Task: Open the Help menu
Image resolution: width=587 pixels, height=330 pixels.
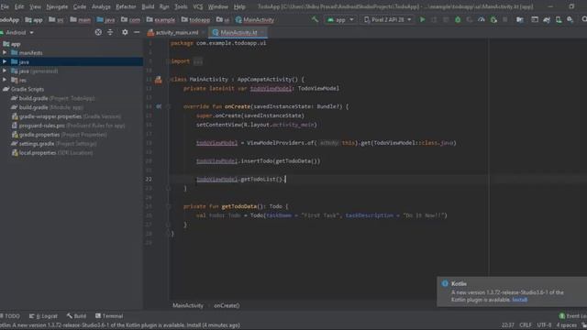Action: [x=239, y=6]
